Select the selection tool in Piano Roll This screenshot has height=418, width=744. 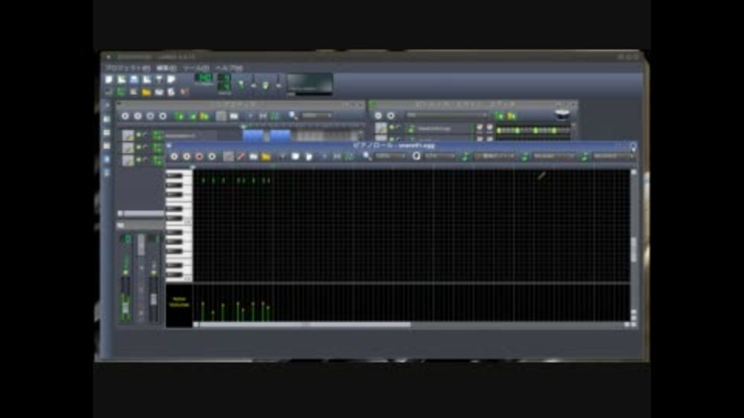tap(253, 156)
